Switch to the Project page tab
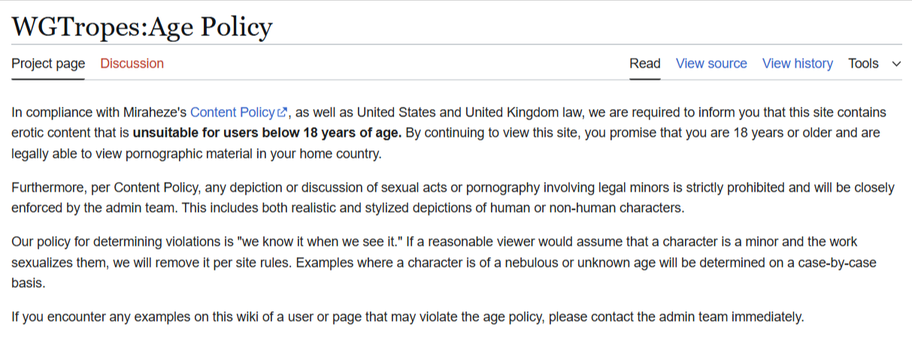 (x=48, y=64)
